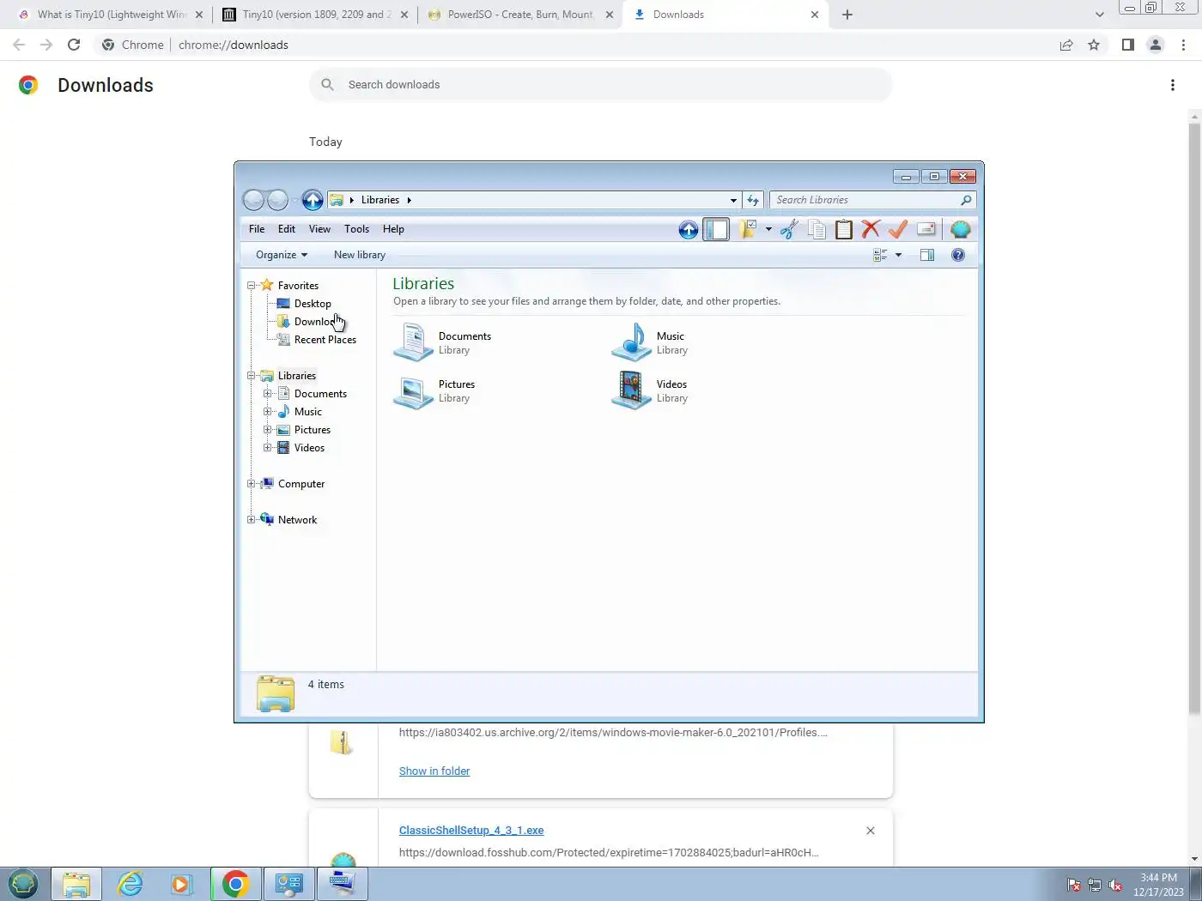This screenshot has width=1202, height=901.
Task: Open the dropdown arrow beside the folder options icon
Action: coord(768,229)
